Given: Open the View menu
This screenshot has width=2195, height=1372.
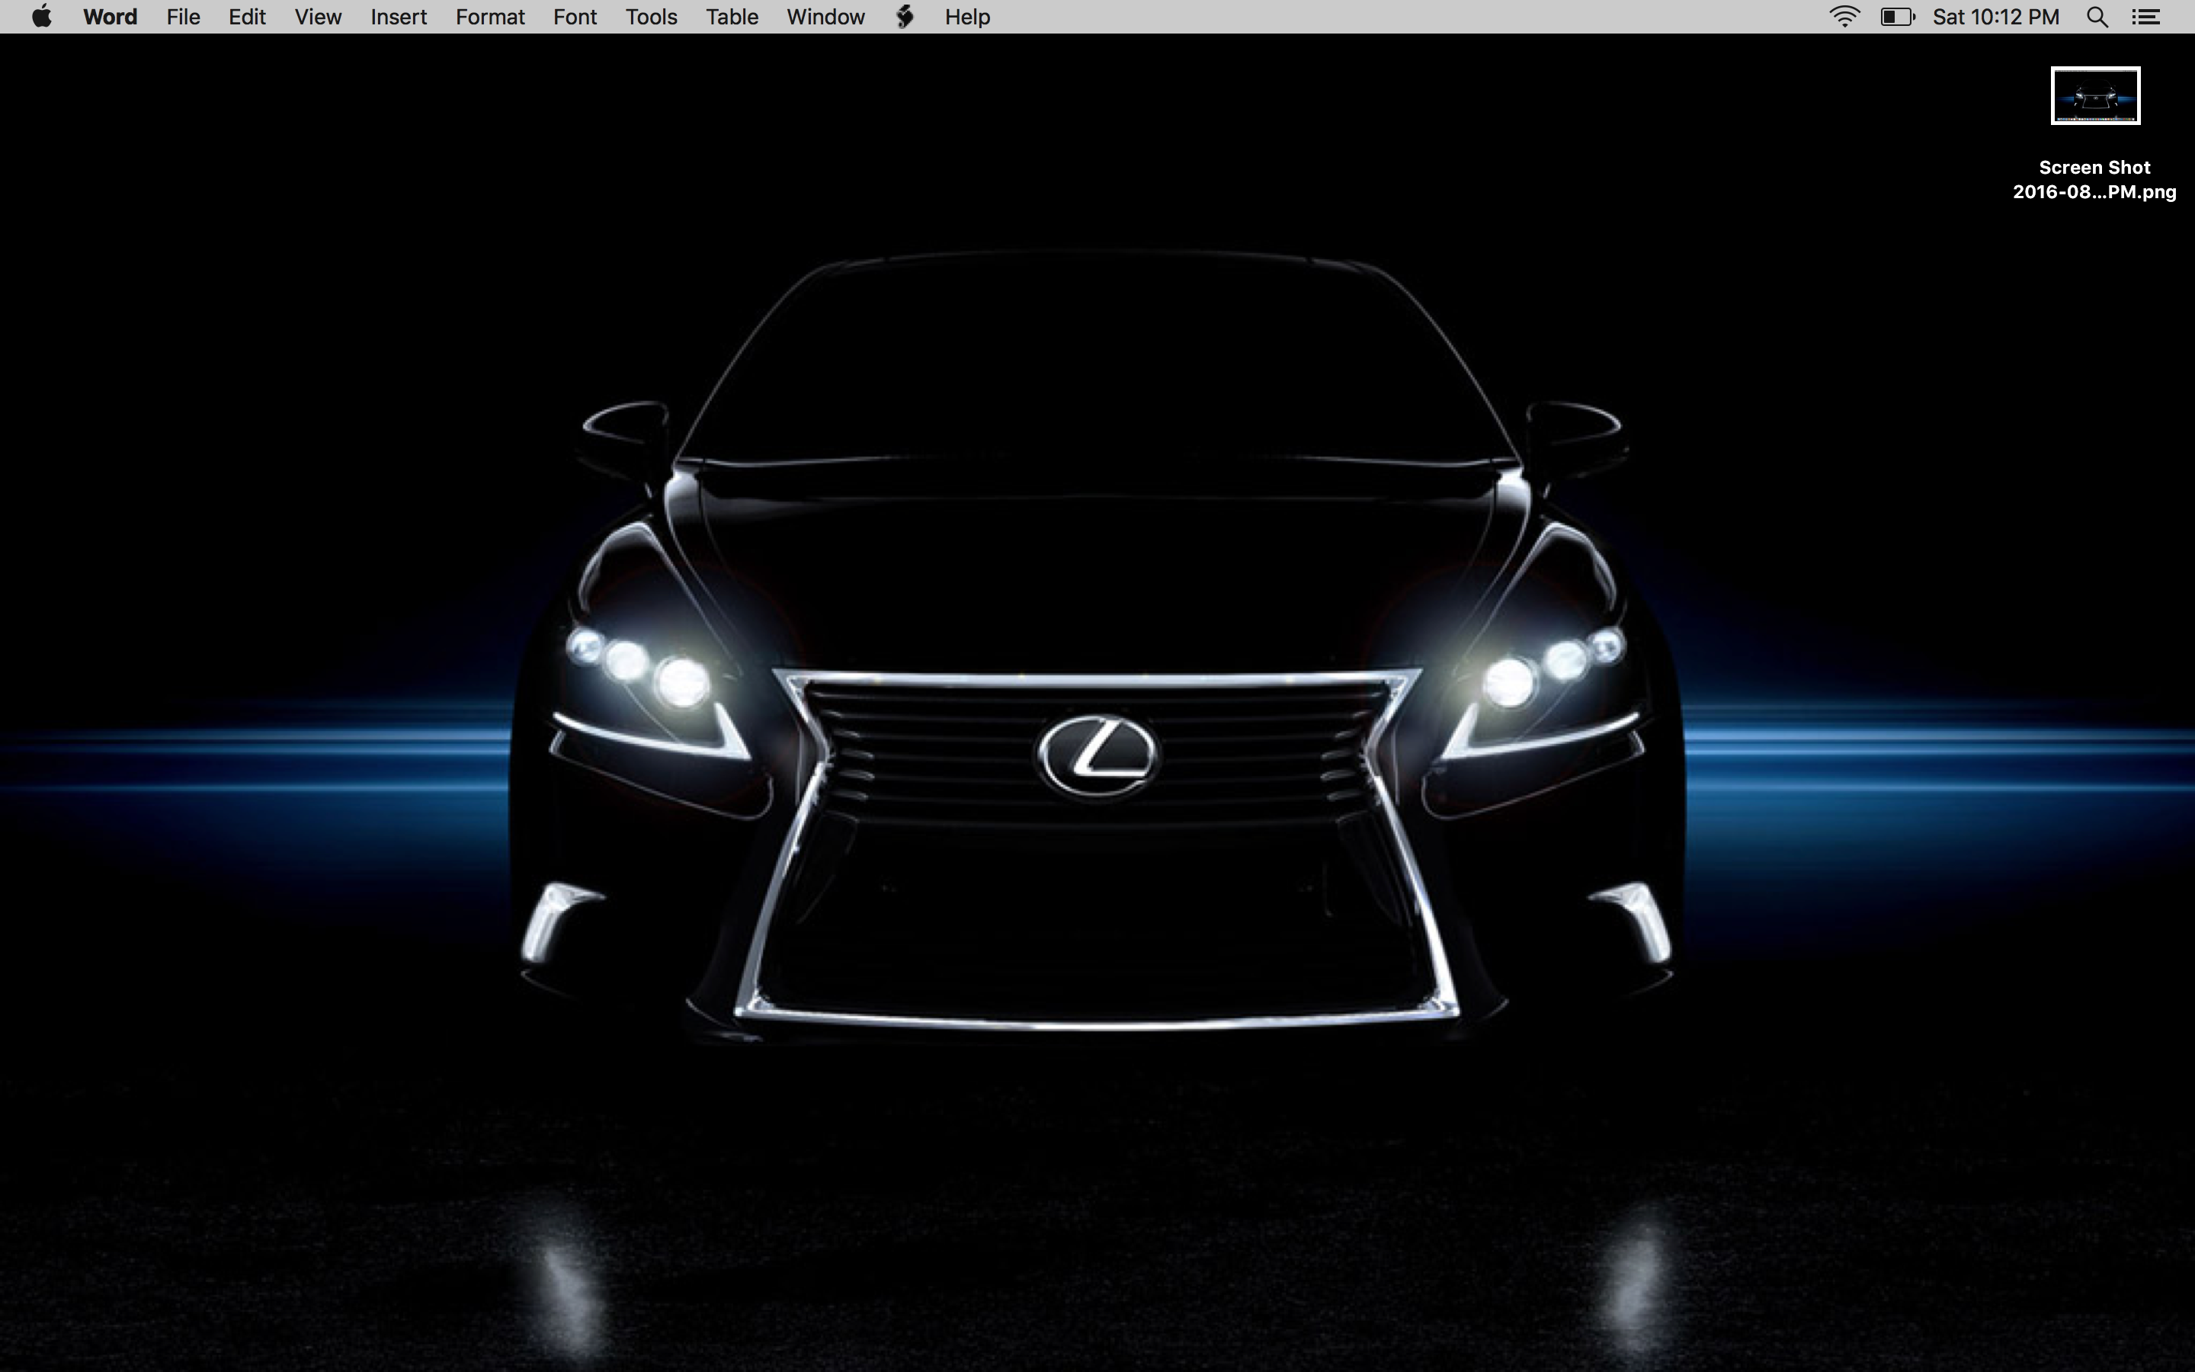Looking at the screenshot, I should click(x=318, y=16).
